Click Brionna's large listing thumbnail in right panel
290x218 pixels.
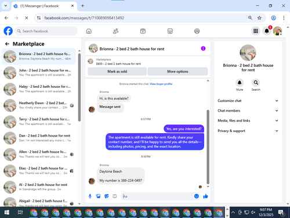248,53
